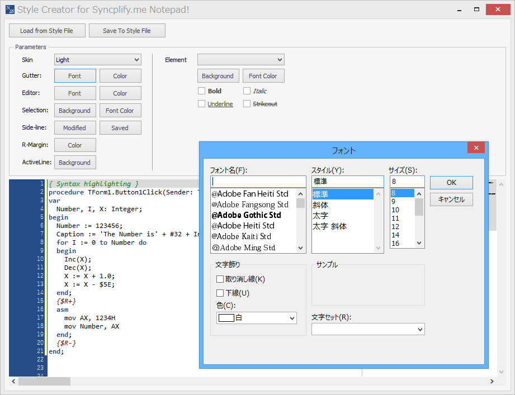Click font list scroll-down arrow
This screenshot has height=395, width=515.
[x=300, y=248]
